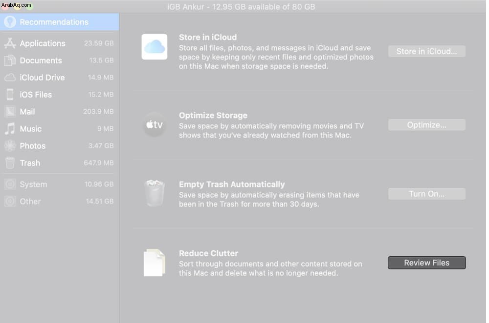Click the Applications sidebar icon
Screen dimensions: 489x323
(10, 43)
